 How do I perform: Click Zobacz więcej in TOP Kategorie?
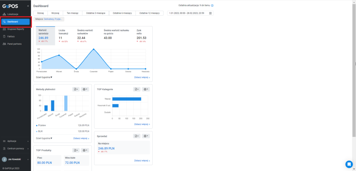142,124
